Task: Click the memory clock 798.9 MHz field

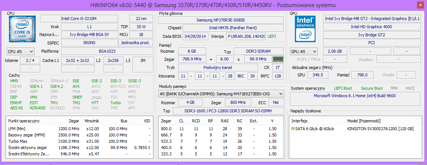Action: coord(192,59)
